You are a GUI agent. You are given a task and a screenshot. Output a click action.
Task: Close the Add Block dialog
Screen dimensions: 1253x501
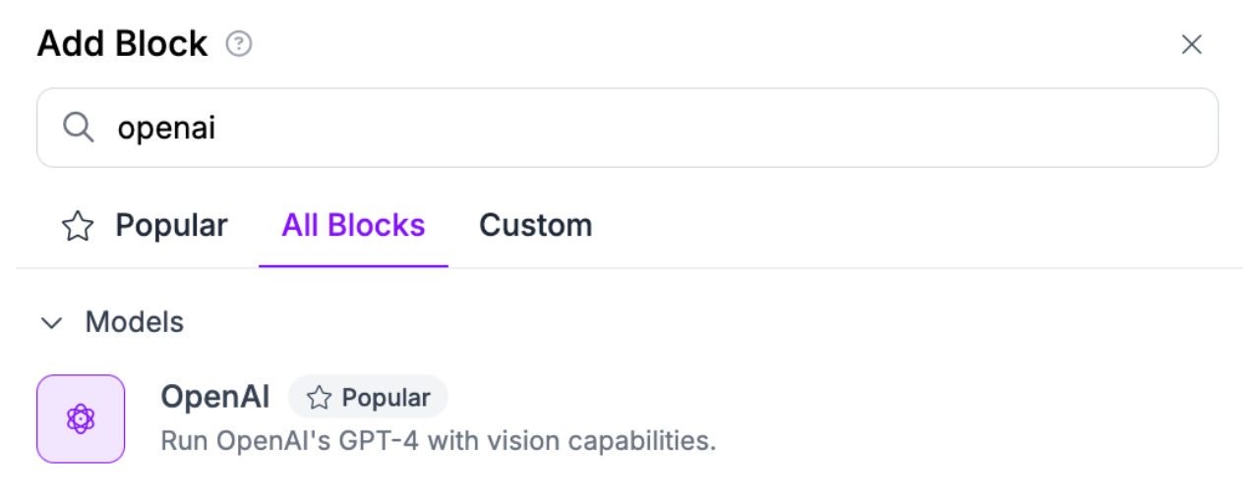[1191, 44]
